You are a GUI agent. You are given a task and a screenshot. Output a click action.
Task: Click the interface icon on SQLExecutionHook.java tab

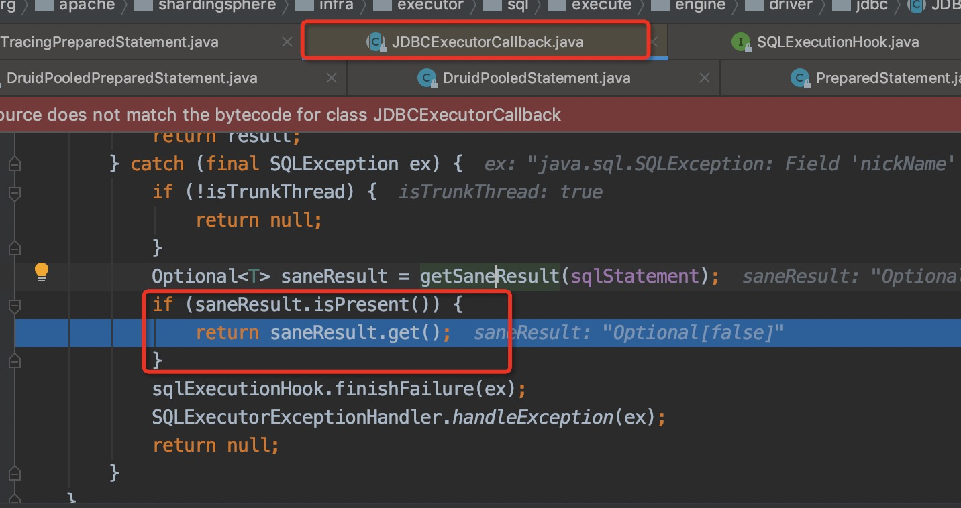[742, 42]
